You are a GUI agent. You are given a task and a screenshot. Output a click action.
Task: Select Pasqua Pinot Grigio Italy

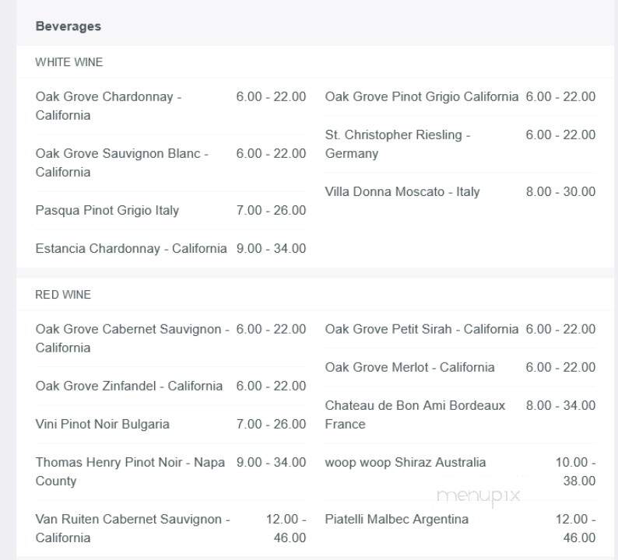tap(107, 210)
